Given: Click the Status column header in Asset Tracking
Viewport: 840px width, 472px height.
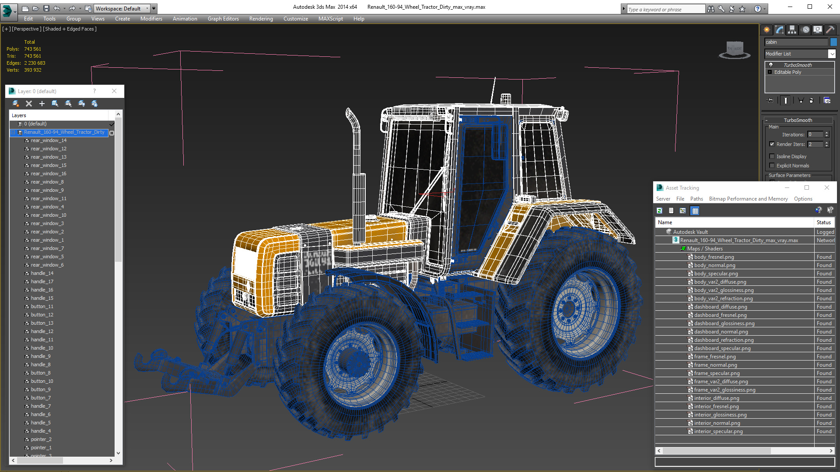Looking at the screenshot, I should tap(825, 222).
